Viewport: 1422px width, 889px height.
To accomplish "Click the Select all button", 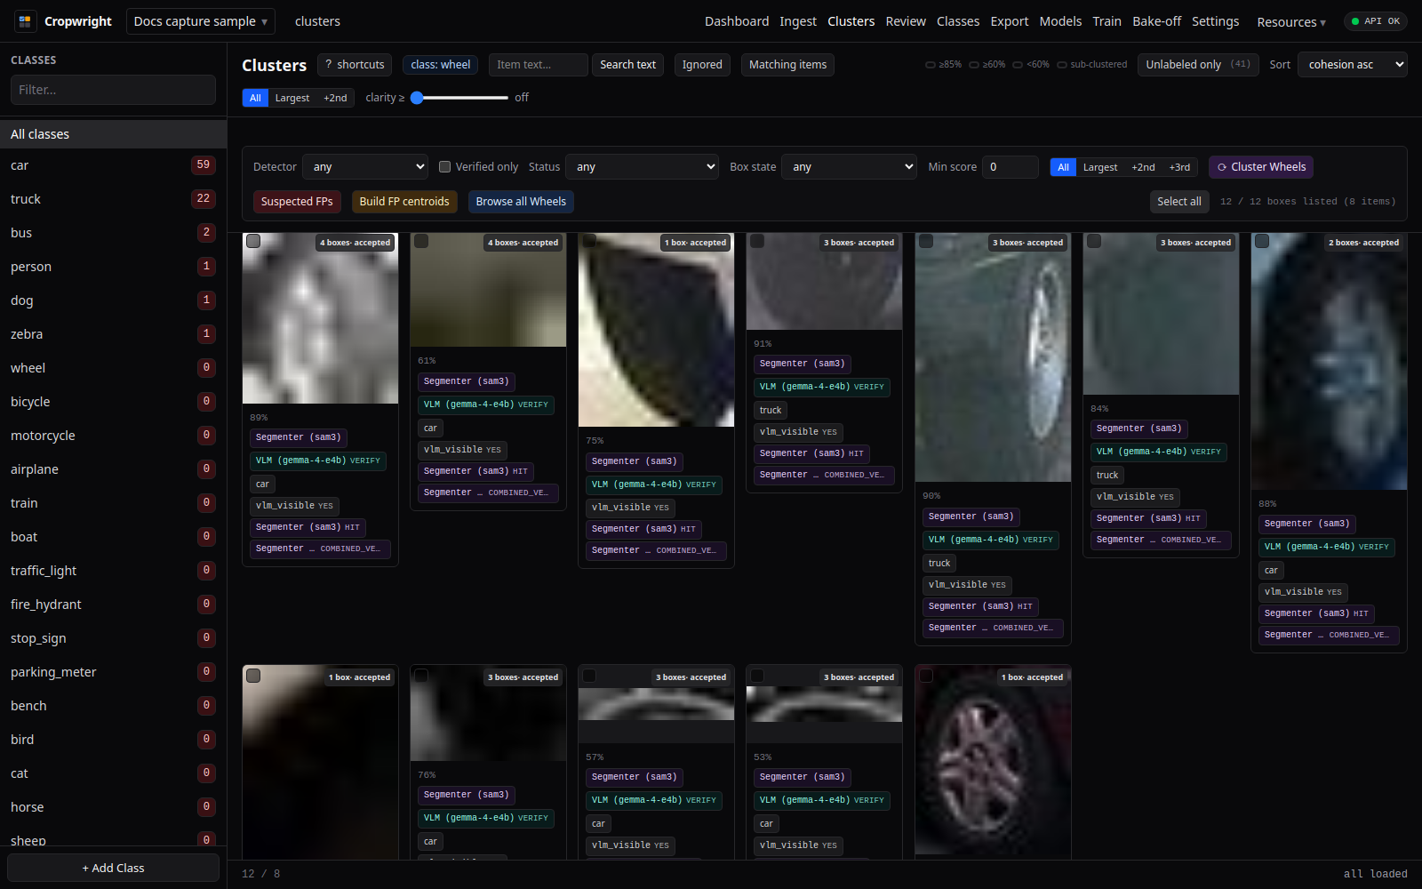I will click(1179, 202).
